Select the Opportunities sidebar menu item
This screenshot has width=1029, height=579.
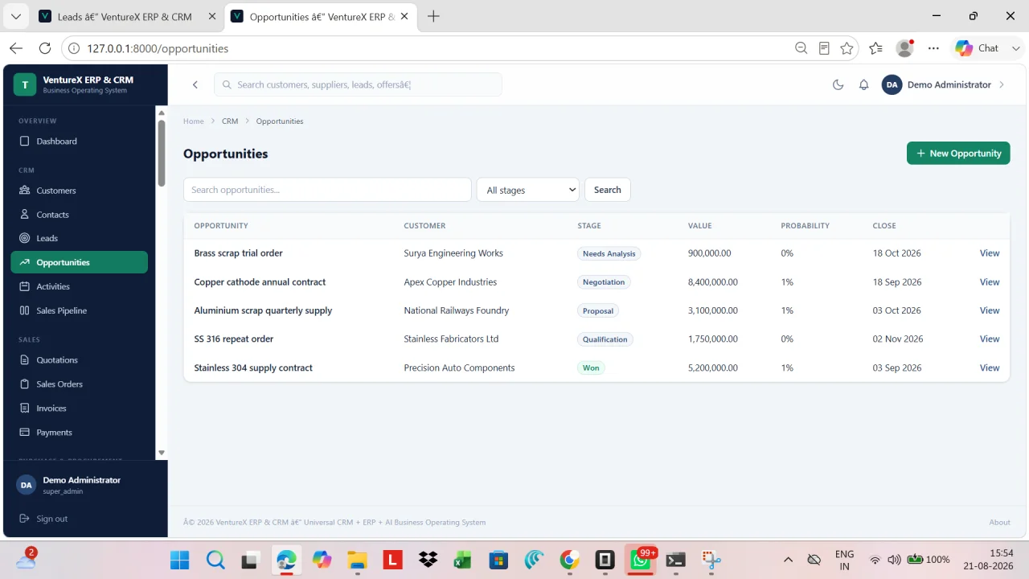click(80, 262)
